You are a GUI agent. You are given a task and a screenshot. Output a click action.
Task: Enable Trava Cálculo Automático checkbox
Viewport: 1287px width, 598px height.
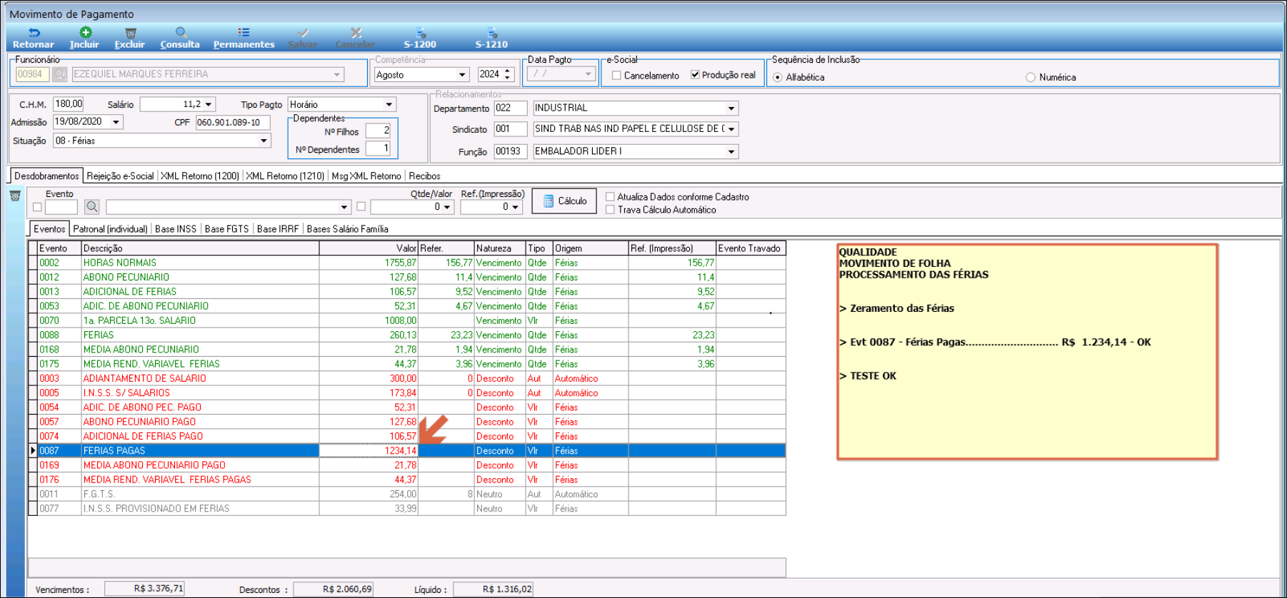coord(610,210)
